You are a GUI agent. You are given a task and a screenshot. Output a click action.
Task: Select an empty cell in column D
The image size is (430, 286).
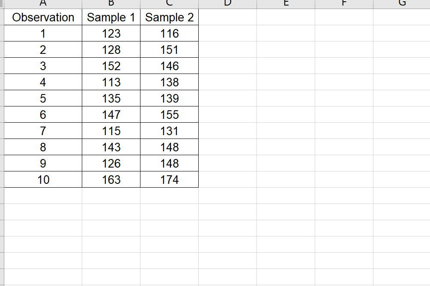click(x=227, y=98)
